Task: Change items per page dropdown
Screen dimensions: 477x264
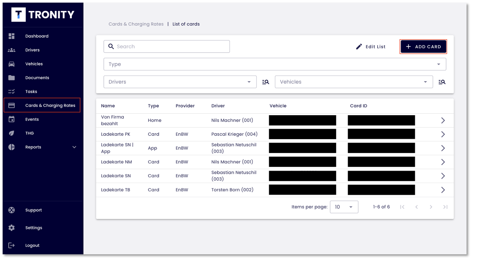Action: coord(344,207)
